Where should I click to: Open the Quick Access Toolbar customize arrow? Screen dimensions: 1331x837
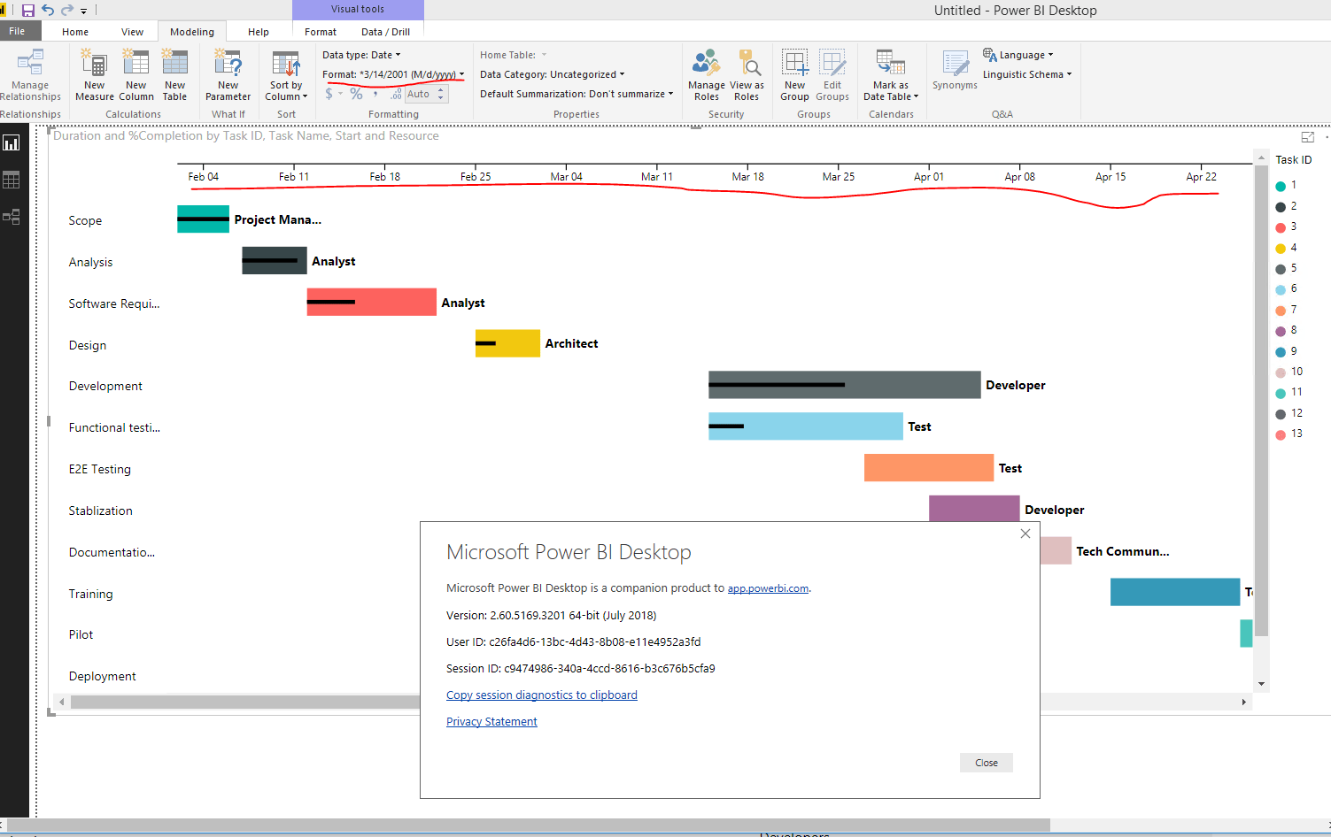click(84, 12)
